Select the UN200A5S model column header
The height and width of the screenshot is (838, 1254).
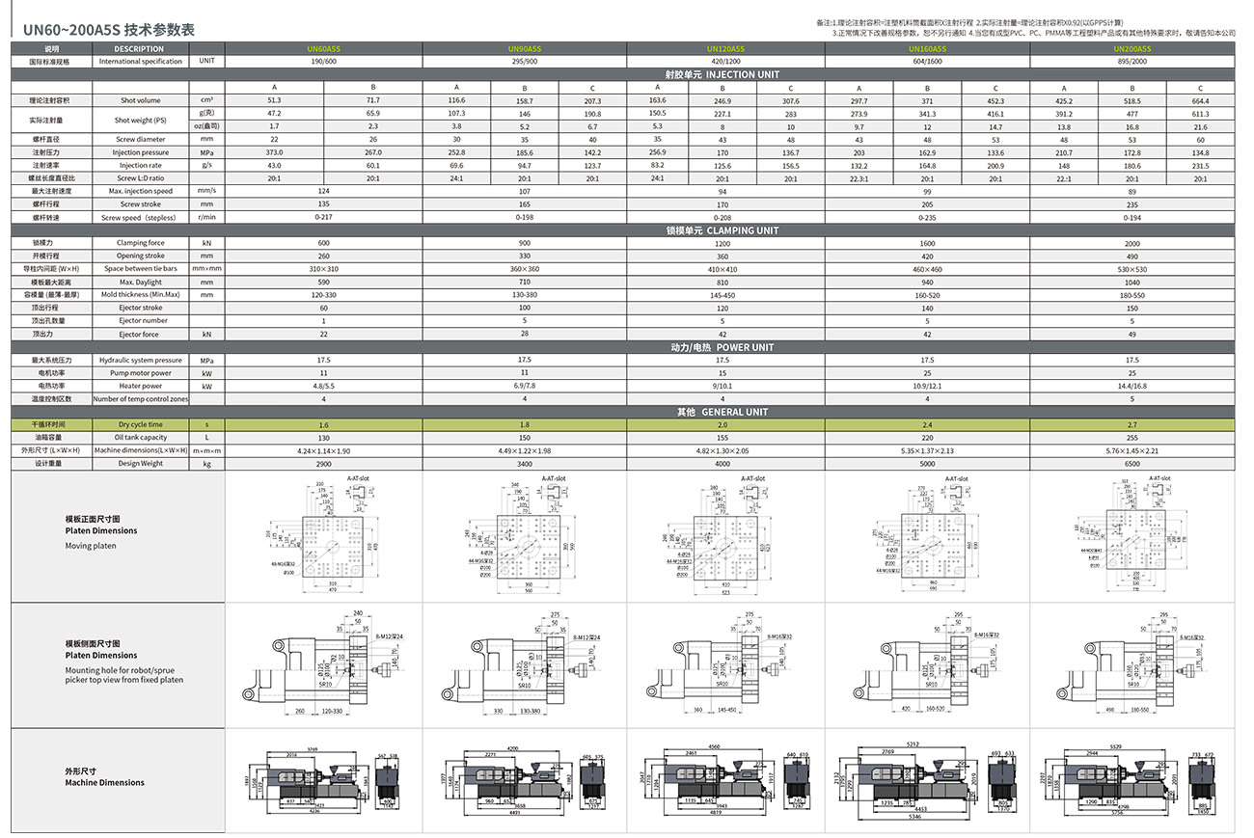[1131, 48]
